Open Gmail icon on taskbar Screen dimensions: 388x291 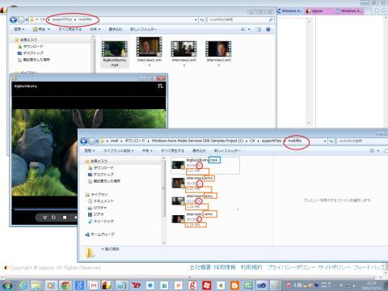(94, 285)
